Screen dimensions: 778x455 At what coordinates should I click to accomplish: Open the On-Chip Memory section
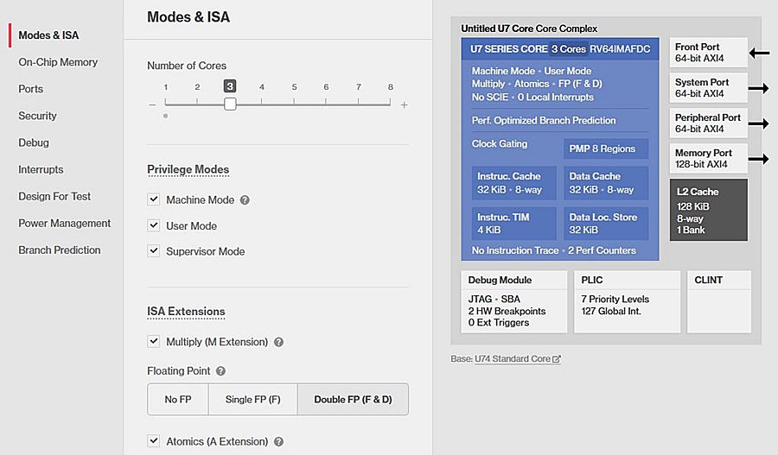click(x=58, y=62)
